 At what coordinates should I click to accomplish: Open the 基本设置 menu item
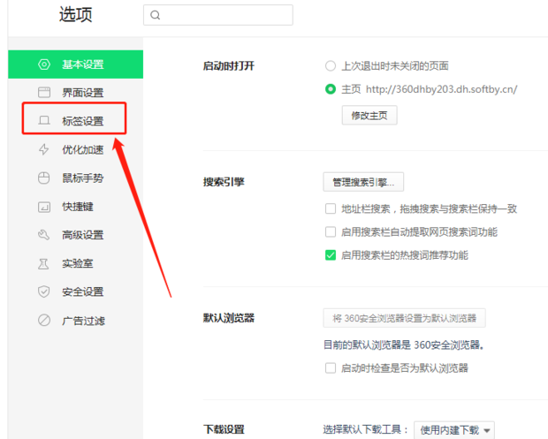[75, 64]
